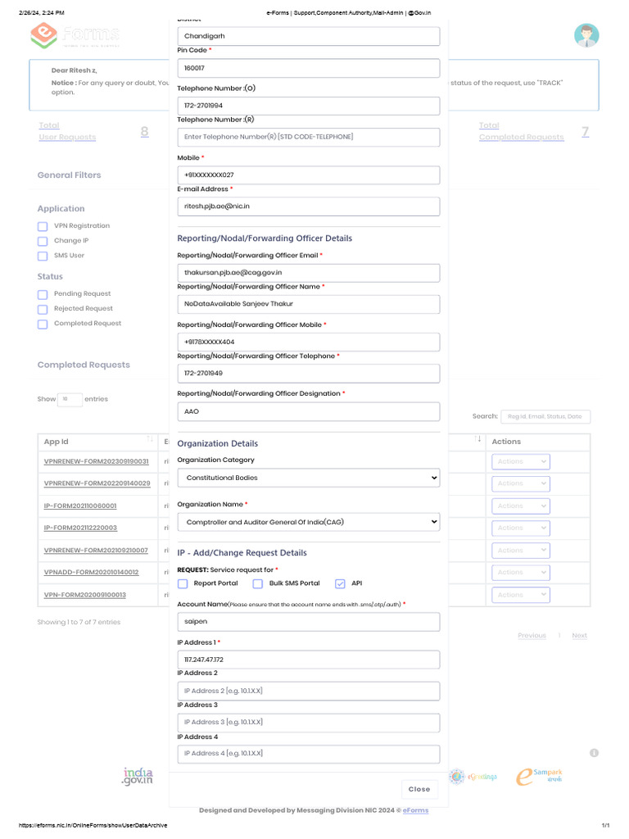Viewport: 629px width, 839px height.
Task: Uncheck the API service checkbox
Action: point(340,583)
